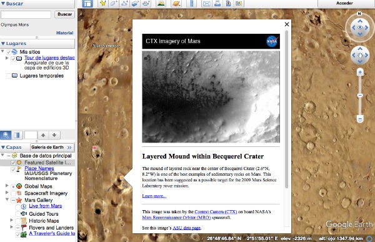Collapse the Buscar panel
Viewport: 375px width, 242px height.
tap(3, 4)
